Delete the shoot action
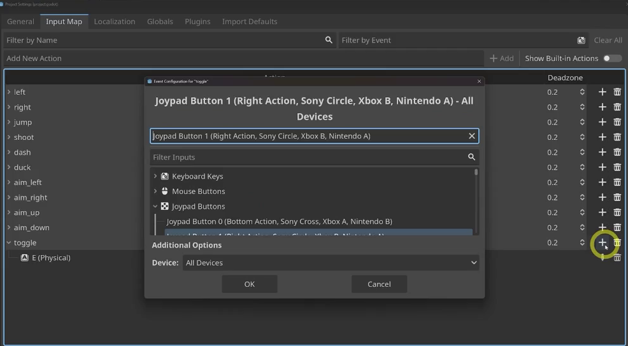This screenshot has width=628, height=346. pyautogui.click(x=617, y=137)
